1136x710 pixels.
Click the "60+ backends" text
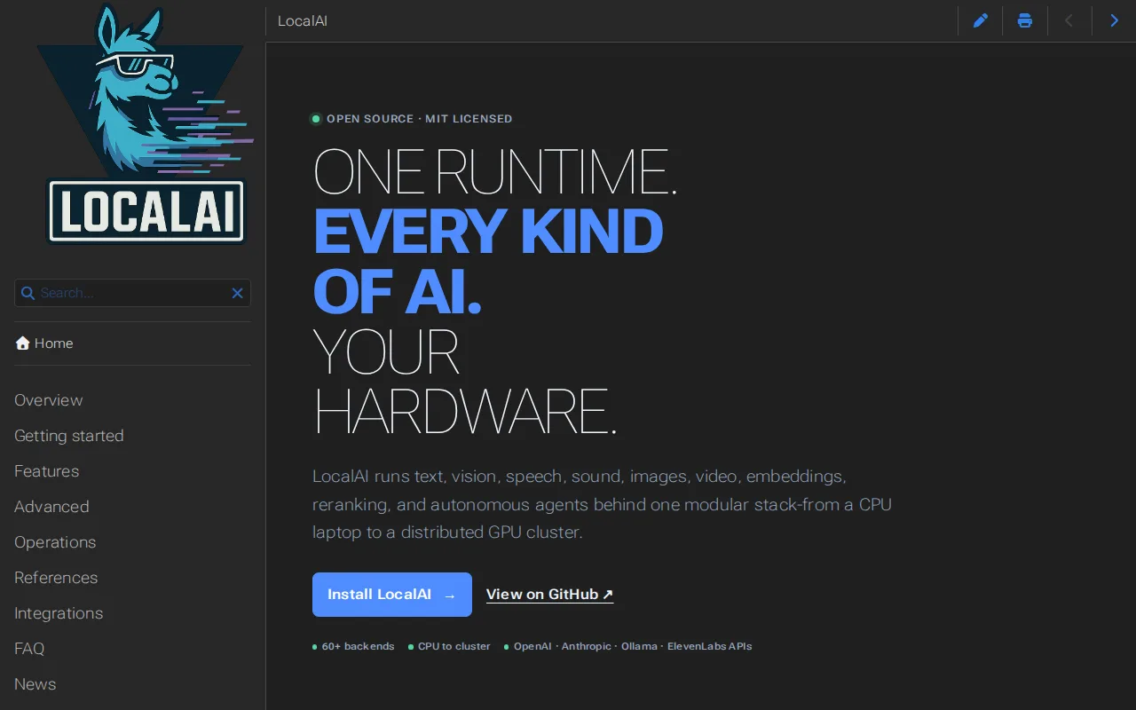(x=358, y=646)
